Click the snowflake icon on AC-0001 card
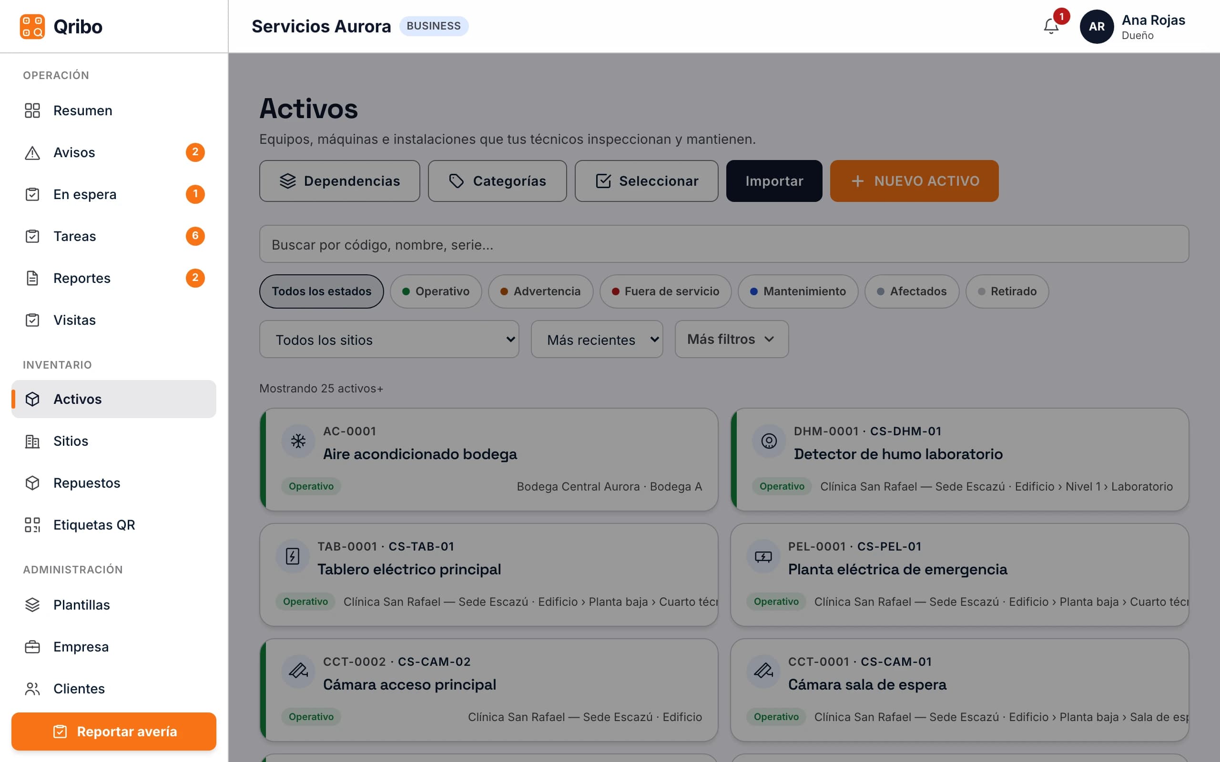Screen dimensions: 1220x762 [x=298, y=441]
